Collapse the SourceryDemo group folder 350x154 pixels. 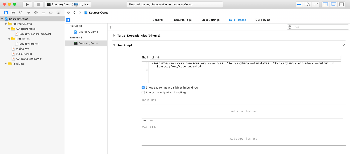tap(6, 24)
